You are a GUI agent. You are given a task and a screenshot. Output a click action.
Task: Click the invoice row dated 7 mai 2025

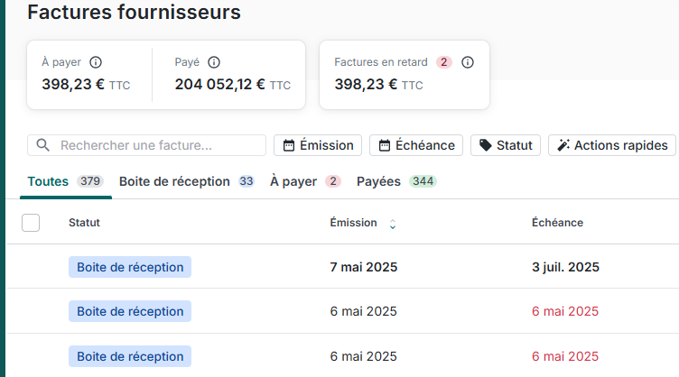click(x=363, y=267)
